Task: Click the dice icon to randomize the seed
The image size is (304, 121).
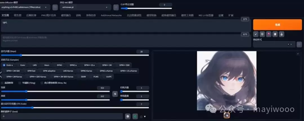Action: [x=128, y=116]
